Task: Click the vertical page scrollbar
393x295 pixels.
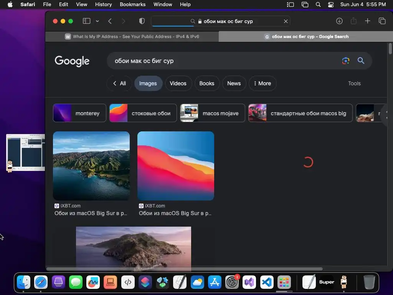Action: (x=390, y=49)
